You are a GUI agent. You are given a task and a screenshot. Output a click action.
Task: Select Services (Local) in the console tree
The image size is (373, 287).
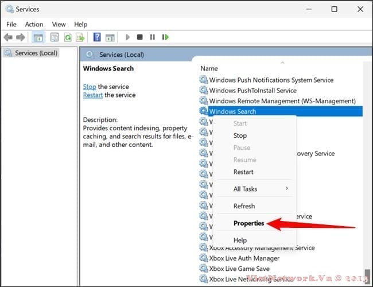pyautogui.click(x=34, y=53)
